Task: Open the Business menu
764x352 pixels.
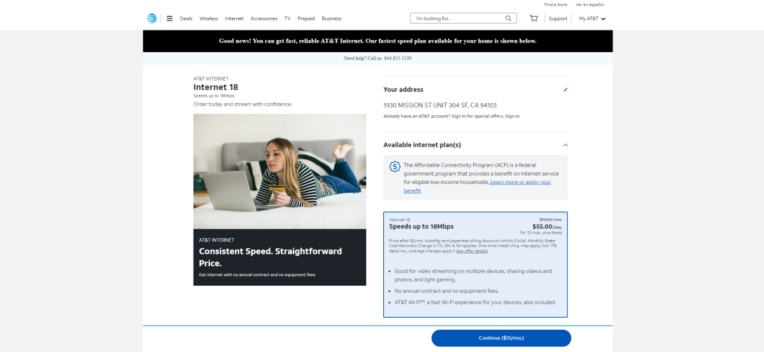Action: (332, 18)
